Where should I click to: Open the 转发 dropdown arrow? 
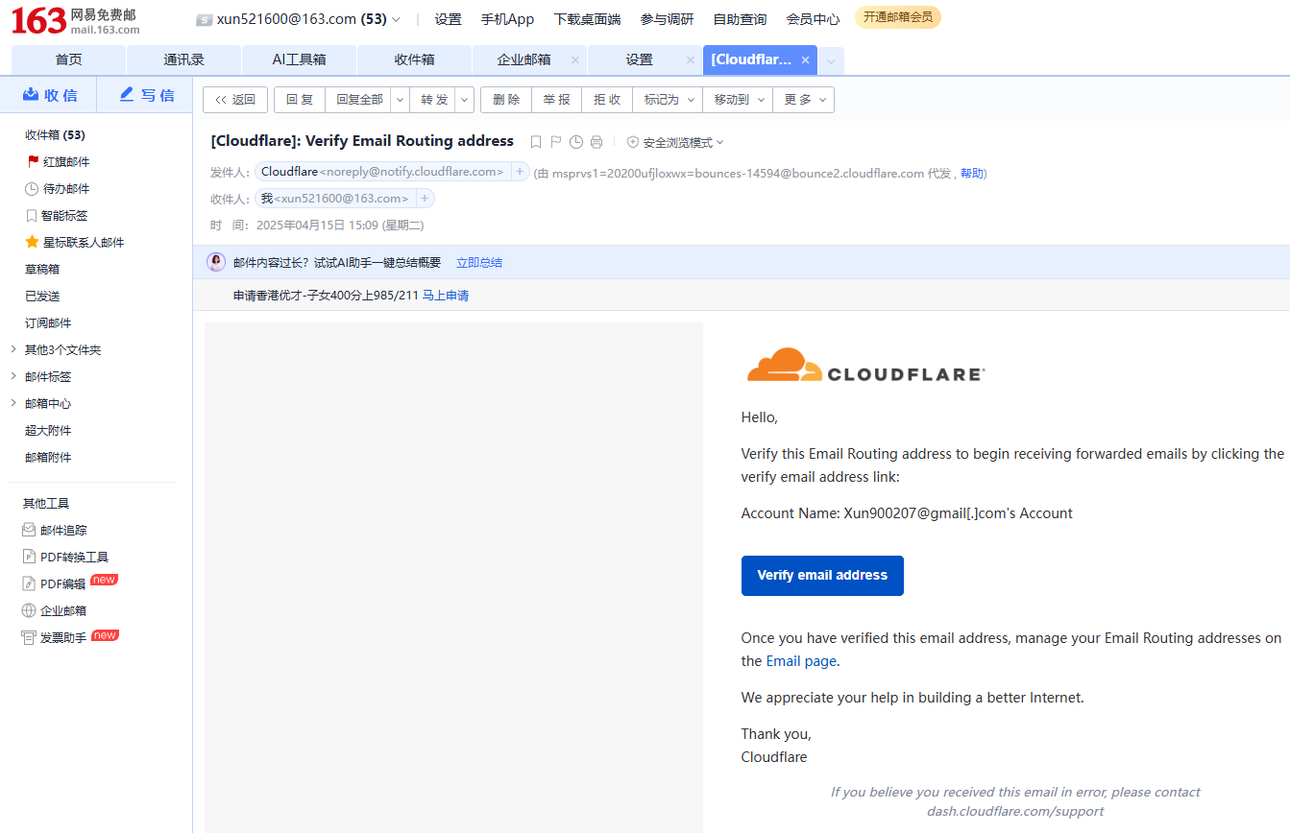pos(465,100)
